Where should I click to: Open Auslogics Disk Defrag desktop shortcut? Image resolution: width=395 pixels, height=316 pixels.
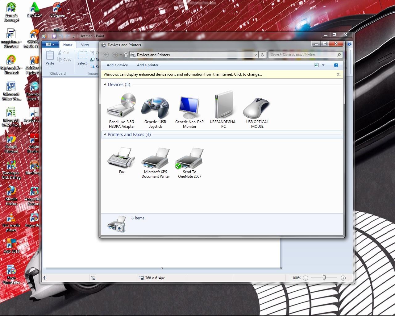11,170
